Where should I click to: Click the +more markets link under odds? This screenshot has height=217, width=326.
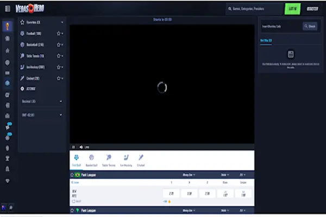(165, 201)
